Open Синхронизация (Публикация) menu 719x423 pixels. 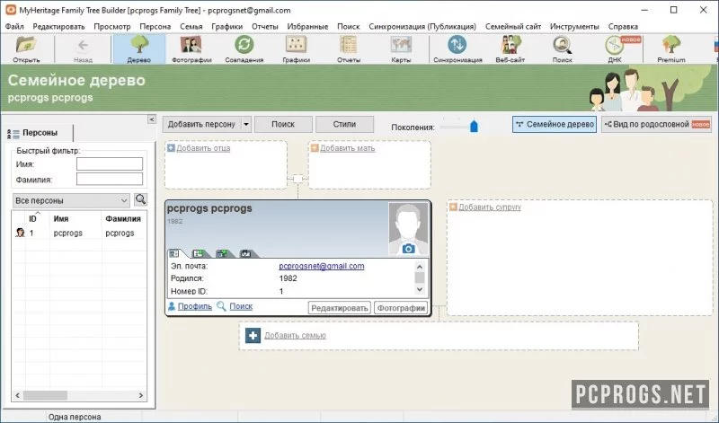click(x=422, y=27)
